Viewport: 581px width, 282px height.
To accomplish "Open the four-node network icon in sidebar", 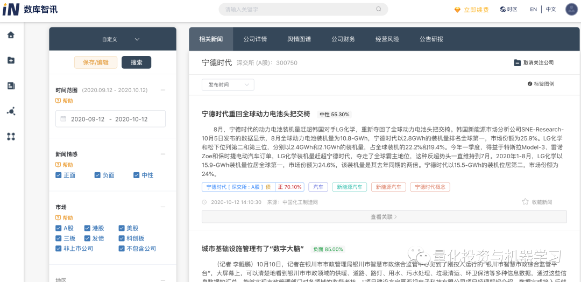I will (11, 136).
